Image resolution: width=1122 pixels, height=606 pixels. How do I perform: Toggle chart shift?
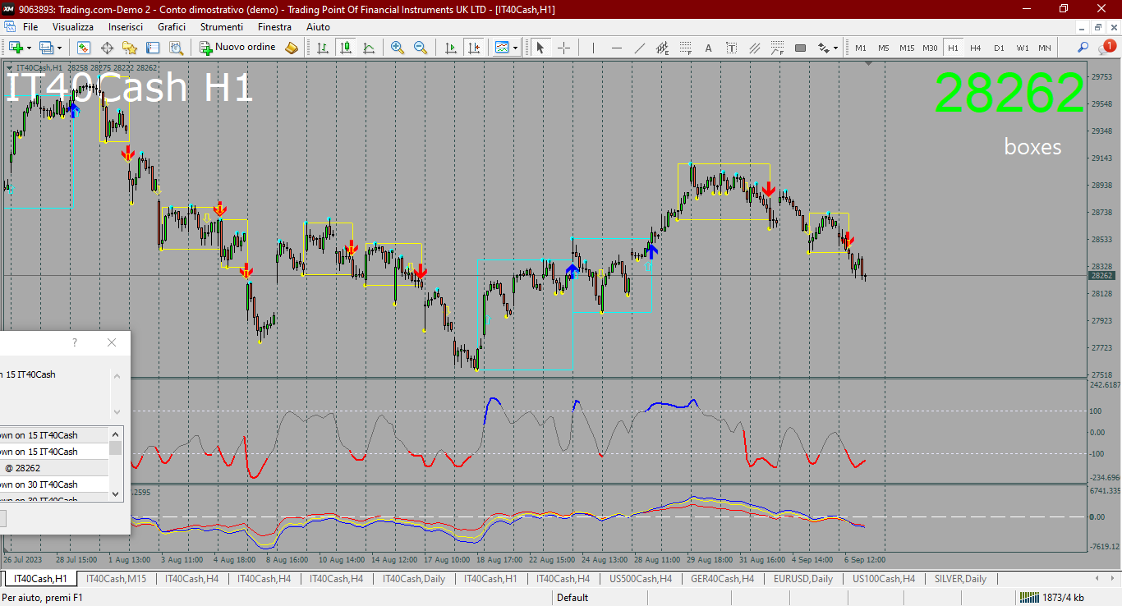pos(473,48)
